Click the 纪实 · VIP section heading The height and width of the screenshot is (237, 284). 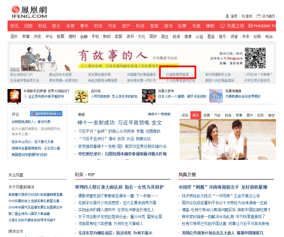pyautogui.click(x=85, y=175)
